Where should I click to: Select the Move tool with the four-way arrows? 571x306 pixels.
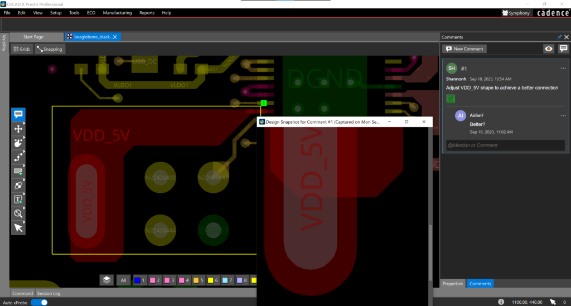point(18,129)
